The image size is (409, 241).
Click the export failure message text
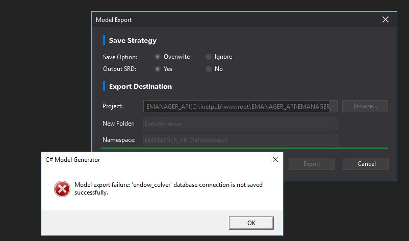168,188
